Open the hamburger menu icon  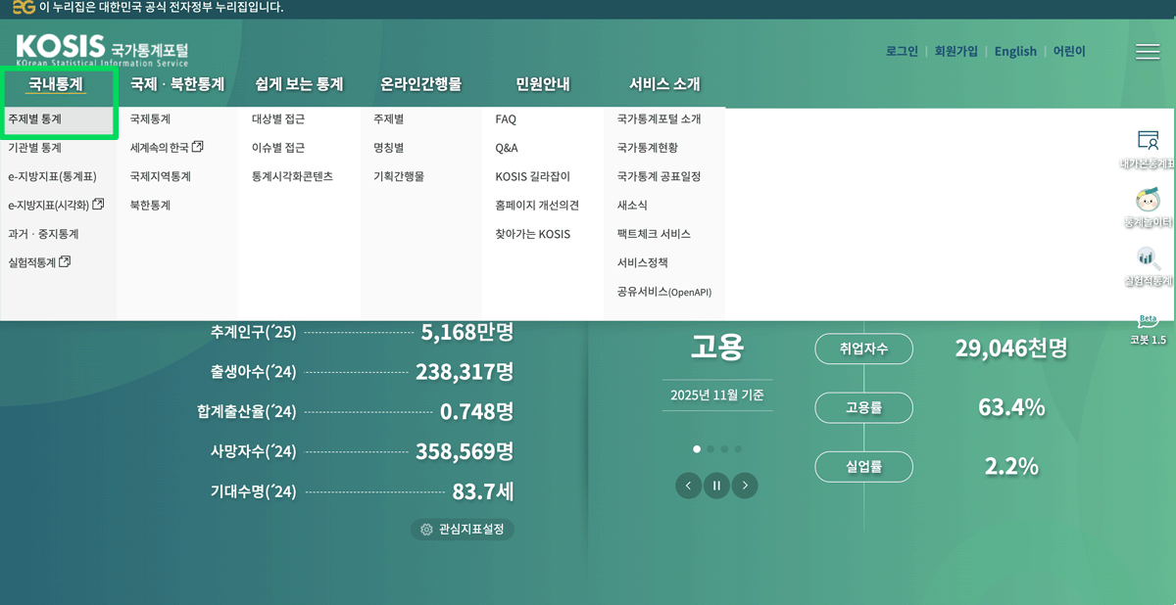point(1147,52)
